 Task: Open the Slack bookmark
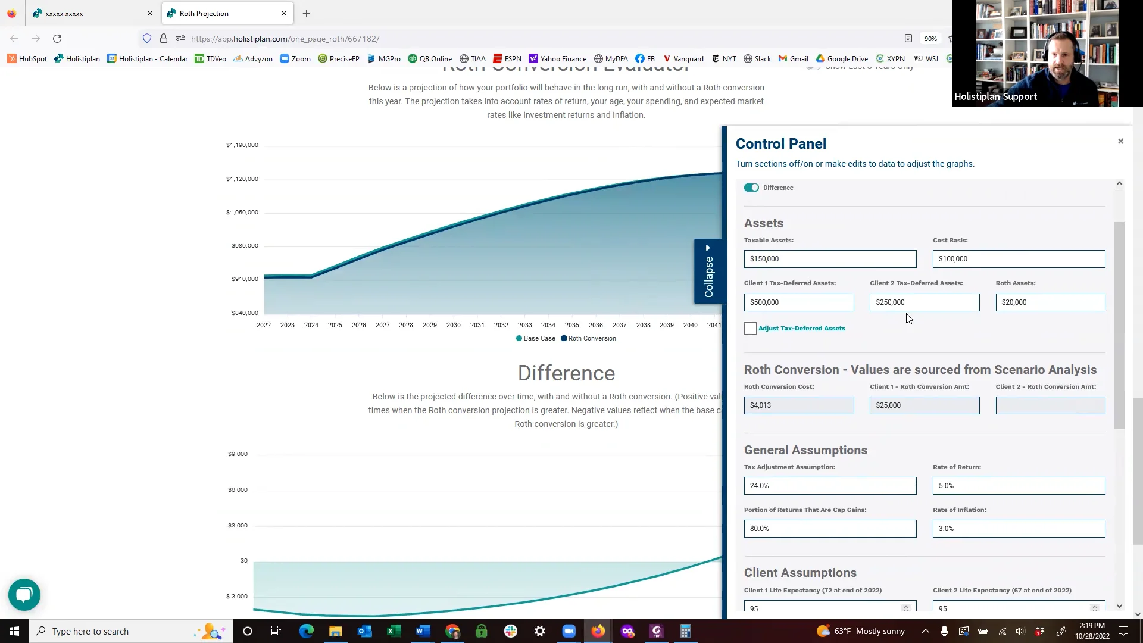pyautogui.click(x=757, y=58)
